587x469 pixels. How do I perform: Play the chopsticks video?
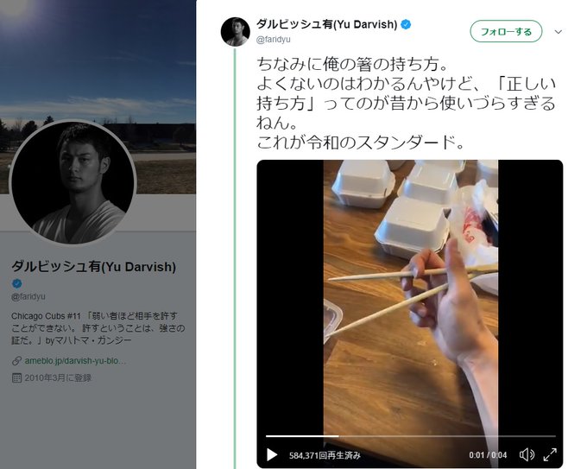coord(272,455)
